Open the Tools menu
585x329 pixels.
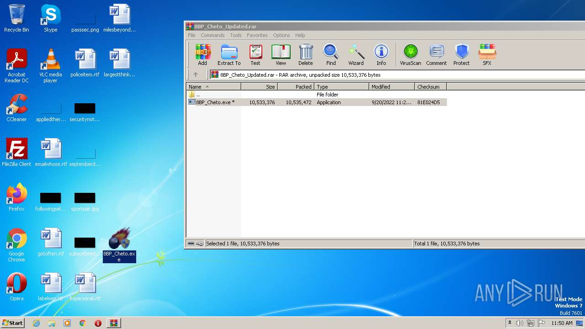tap(236, 35)
